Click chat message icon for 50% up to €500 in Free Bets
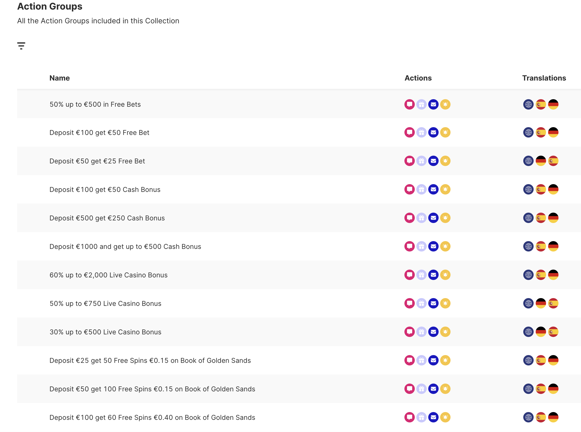The width and height of the screenshot is (581, 432). 409,104
